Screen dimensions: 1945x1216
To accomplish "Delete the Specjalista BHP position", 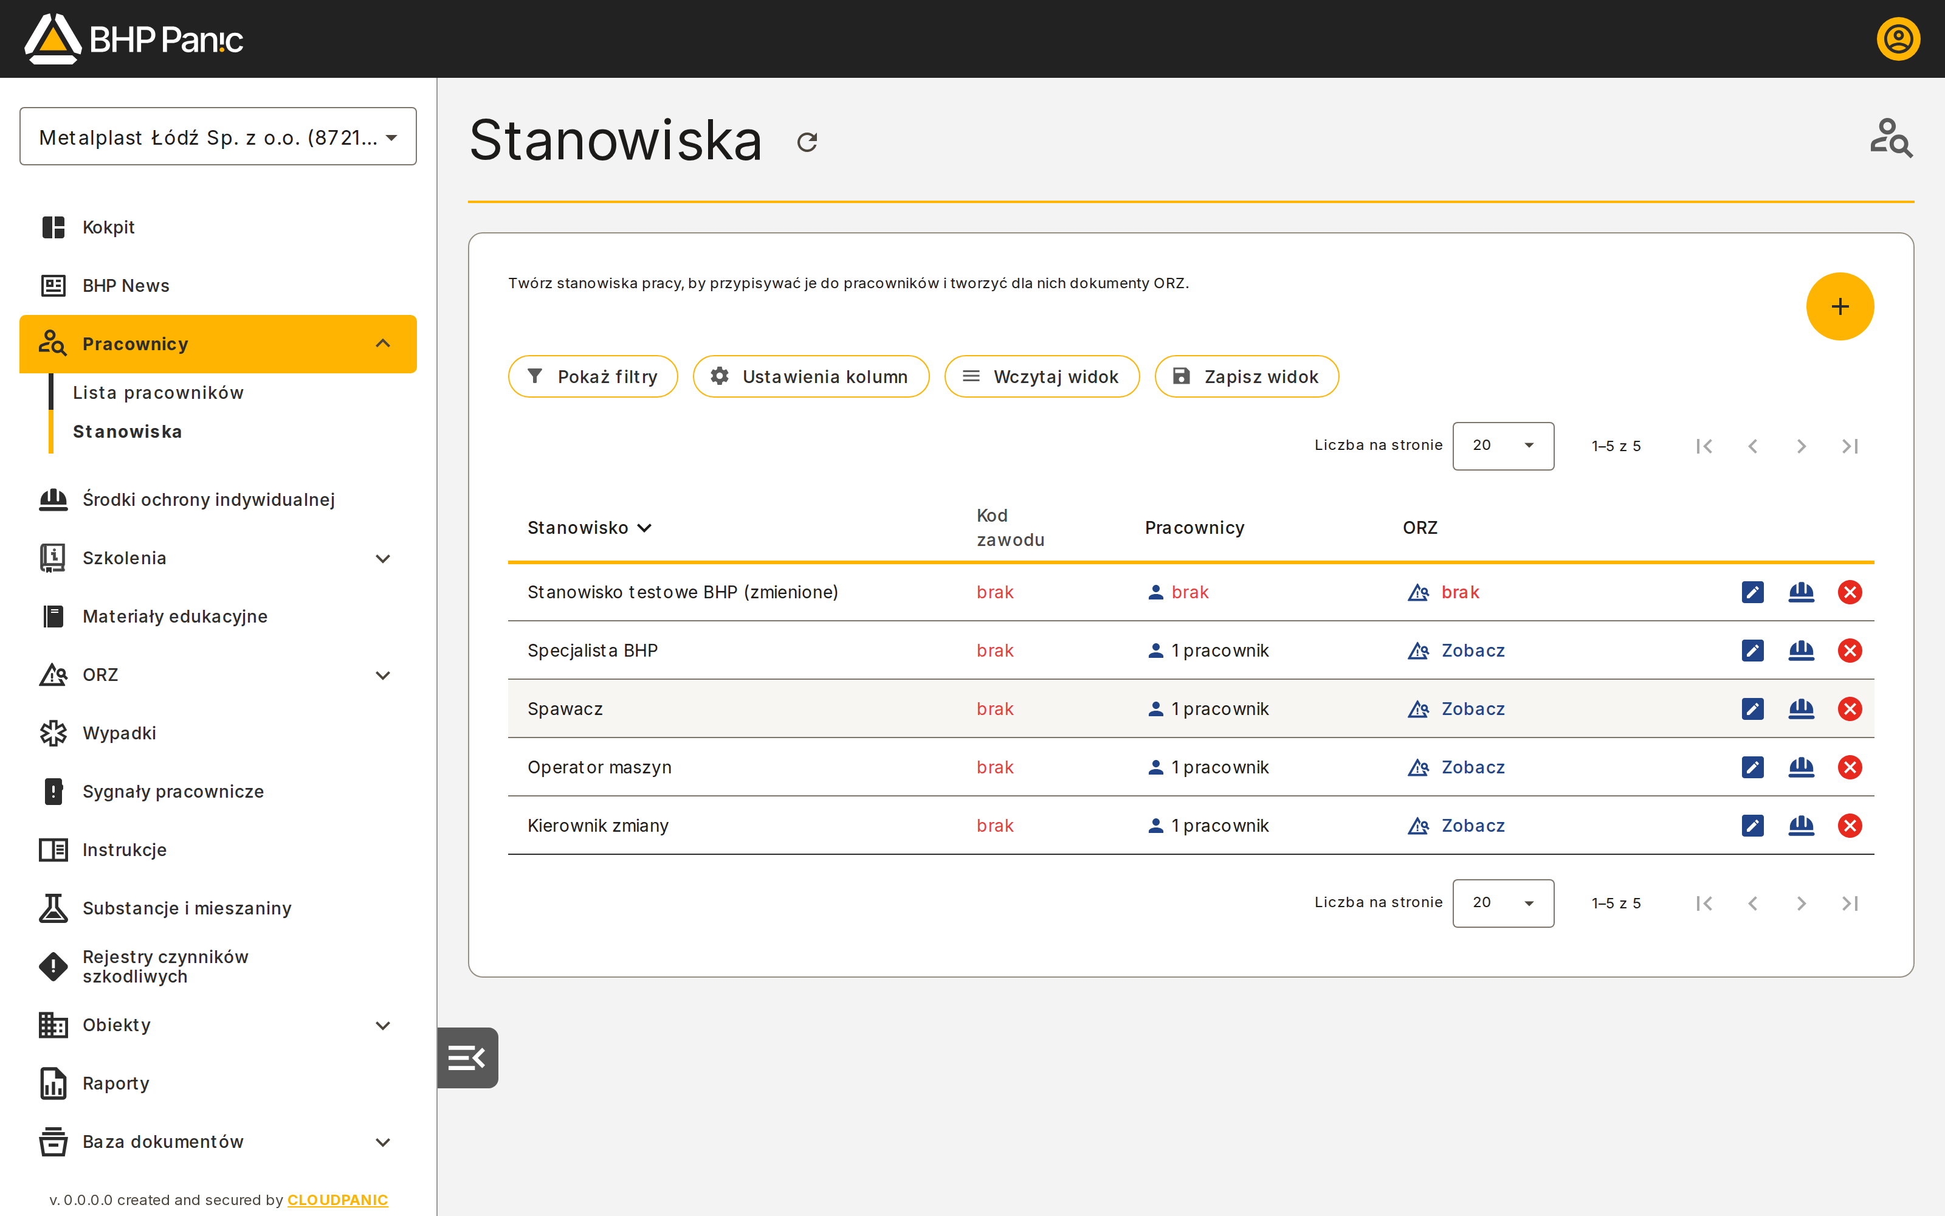I will (1850, 651).
